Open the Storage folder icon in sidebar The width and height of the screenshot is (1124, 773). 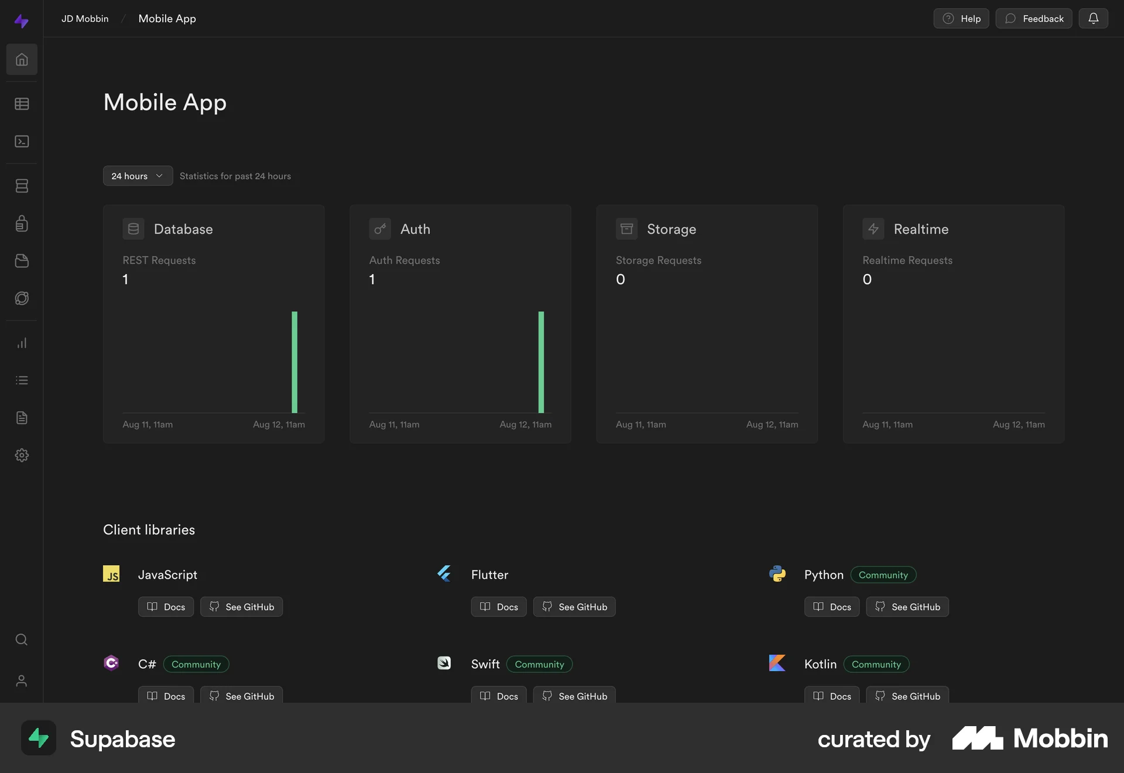(x=22, y=261)
